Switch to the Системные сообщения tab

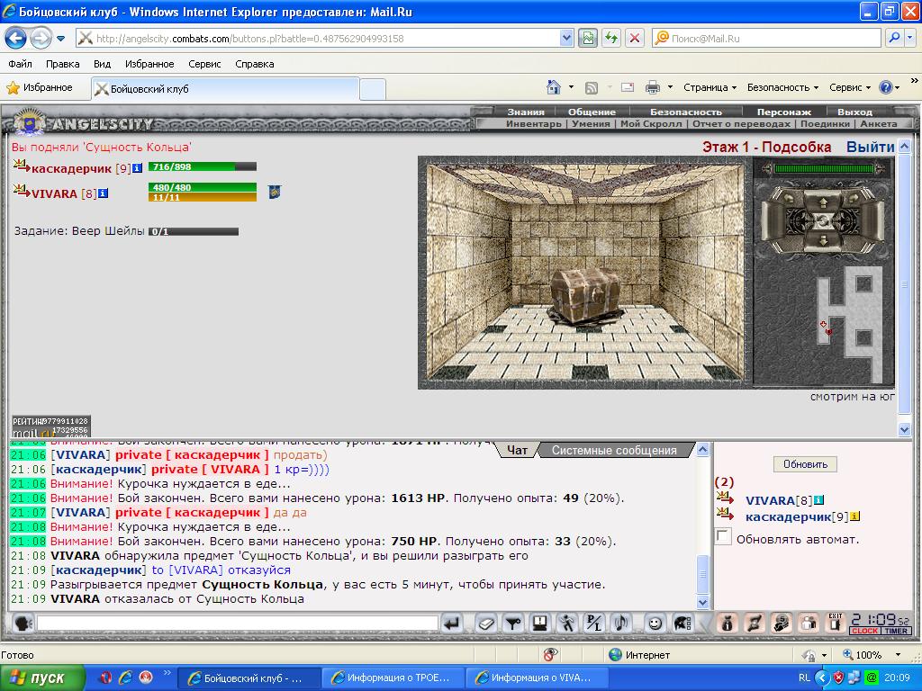pyautogui.click(x=614, y=450)
